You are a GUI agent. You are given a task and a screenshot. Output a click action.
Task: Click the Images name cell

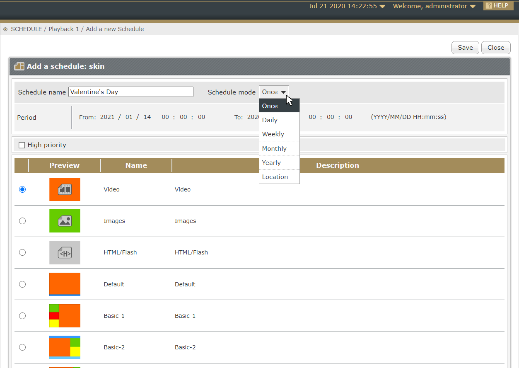click(x=114, y=221)
